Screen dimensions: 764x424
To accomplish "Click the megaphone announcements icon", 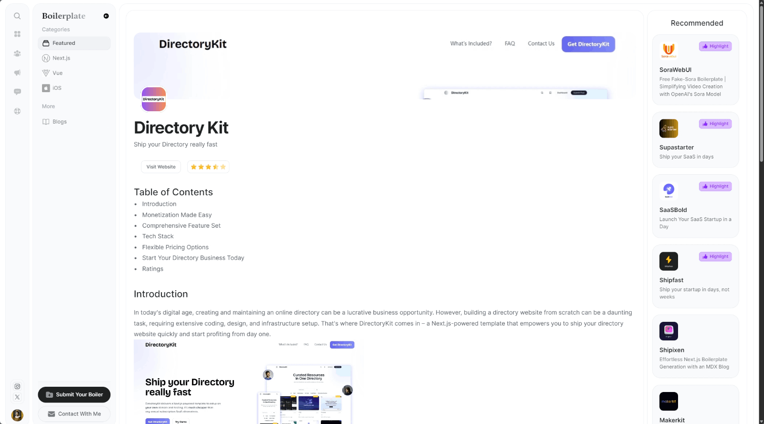I will (x=17, y=73).
